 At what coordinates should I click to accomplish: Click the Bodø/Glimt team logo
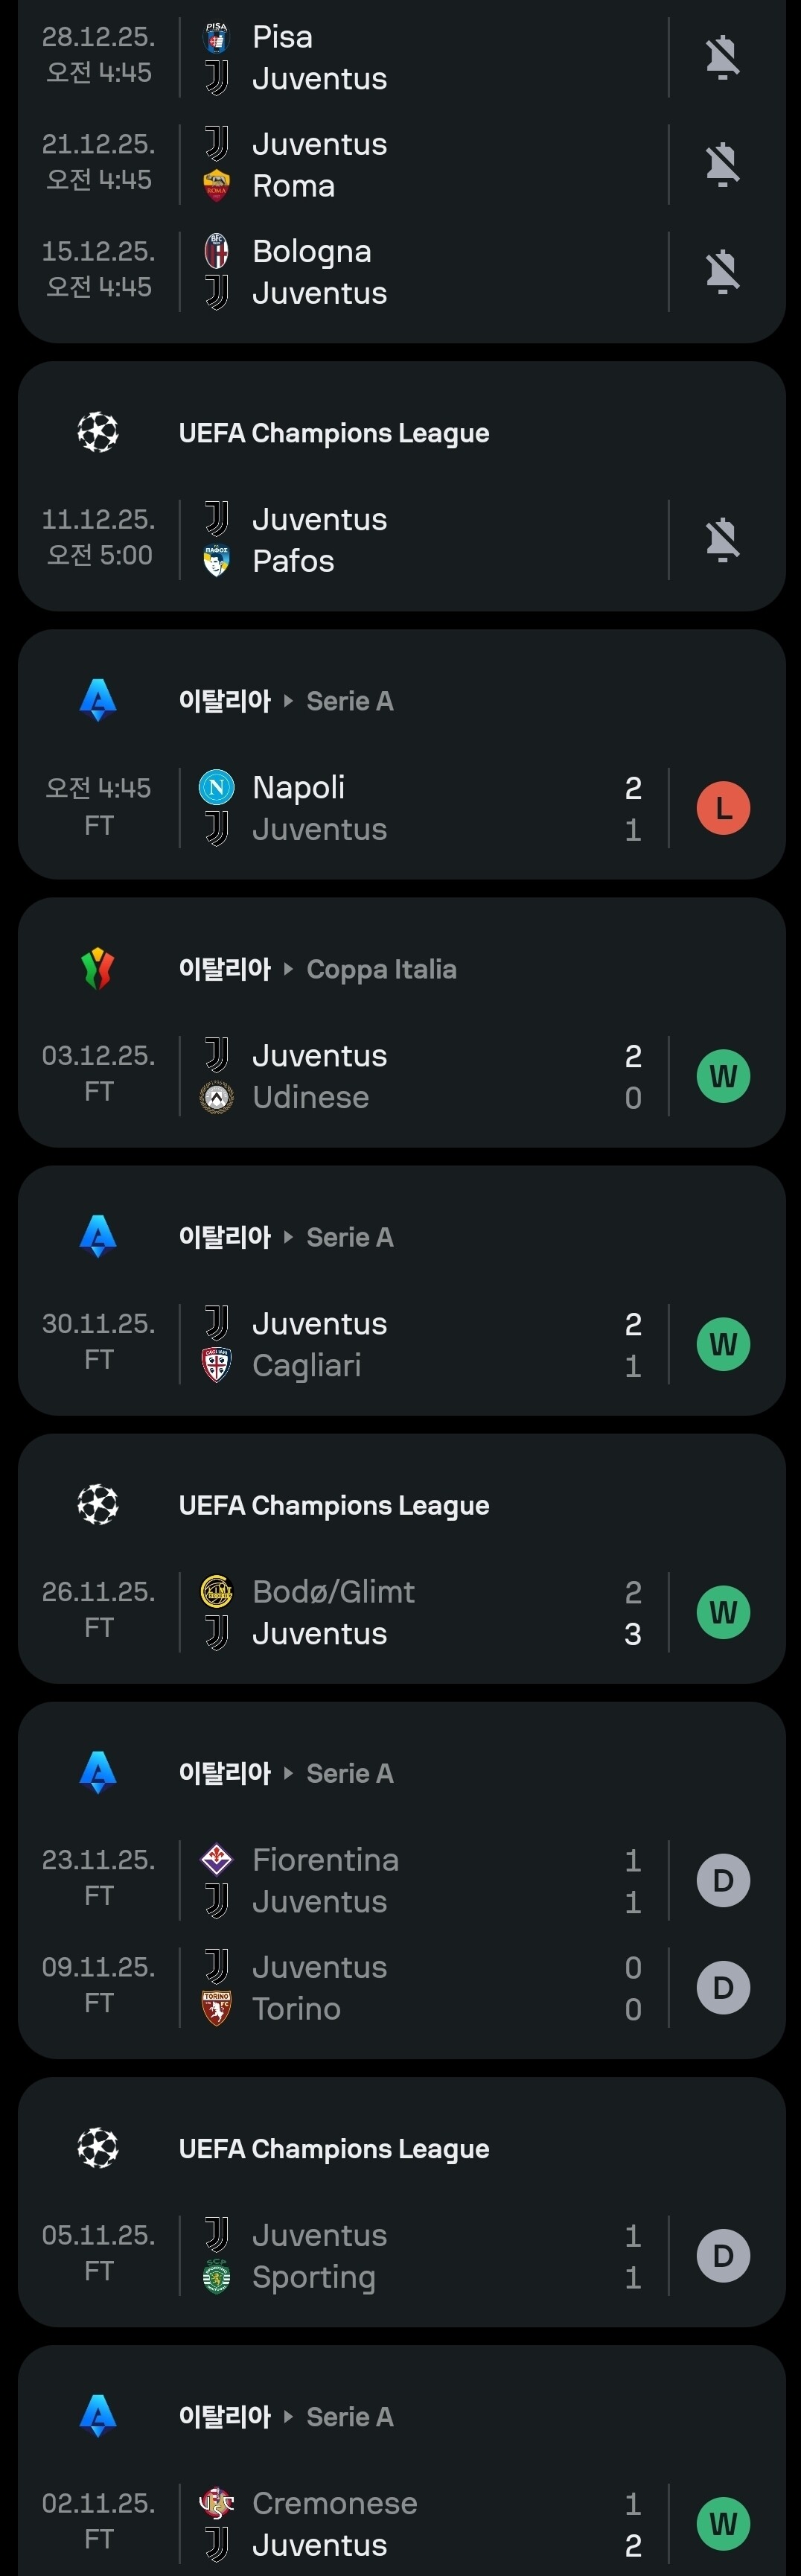(x=217, y=1591)
